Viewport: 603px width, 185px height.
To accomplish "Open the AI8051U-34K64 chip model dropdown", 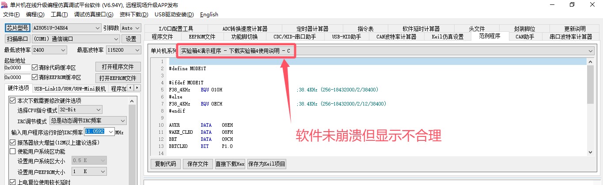I will 67,28.
